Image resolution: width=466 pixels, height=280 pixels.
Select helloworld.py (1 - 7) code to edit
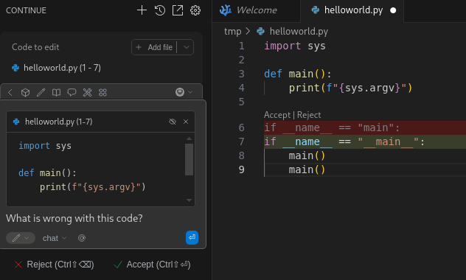click(x=56, y=68)
